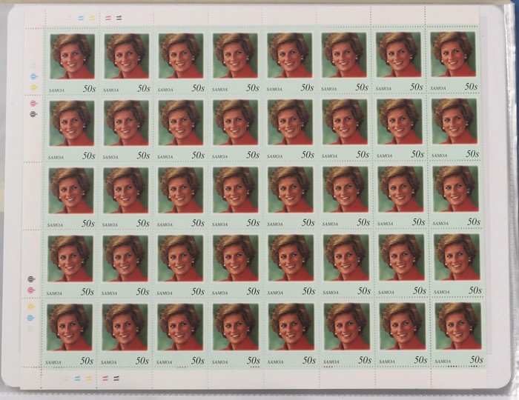This screenshot has height=400, width=519.
Task: Click the bottom-left corner stamp
Action: tap(70, 332)
